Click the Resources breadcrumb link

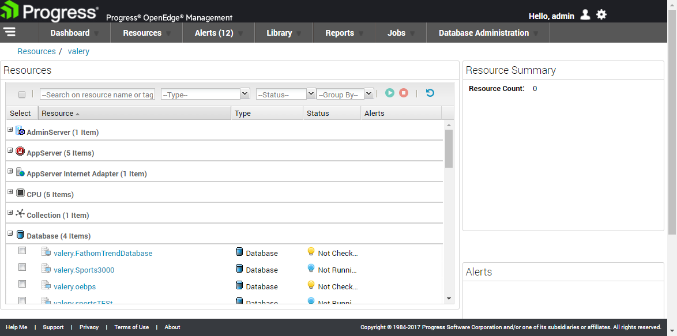point(37,51)
